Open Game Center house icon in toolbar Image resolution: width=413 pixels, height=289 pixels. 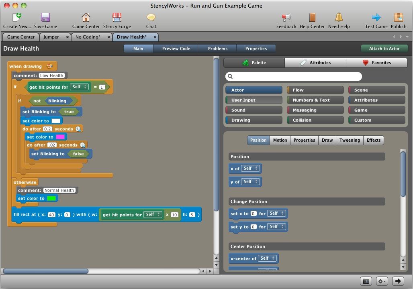click(86, 17)
